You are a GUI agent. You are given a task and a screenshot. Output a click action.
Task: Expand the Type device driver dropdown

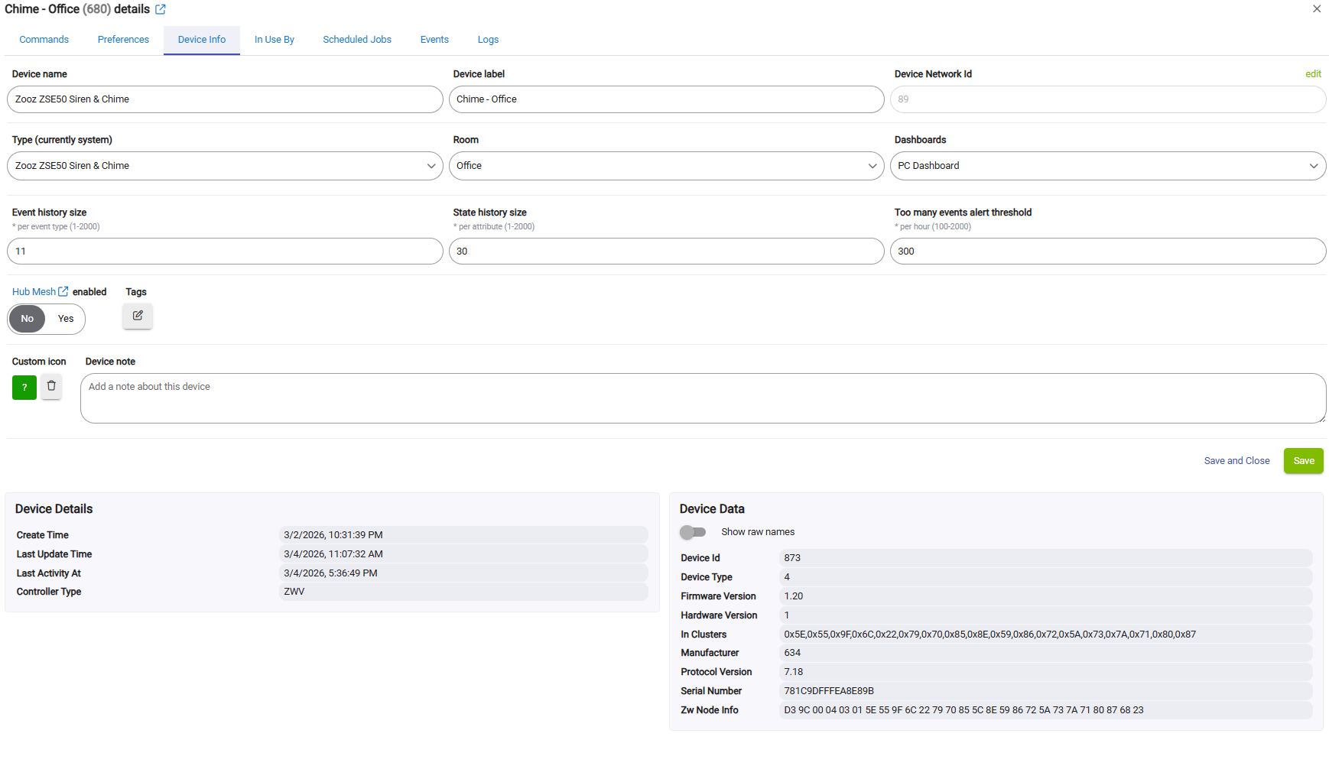pos(225,166)
